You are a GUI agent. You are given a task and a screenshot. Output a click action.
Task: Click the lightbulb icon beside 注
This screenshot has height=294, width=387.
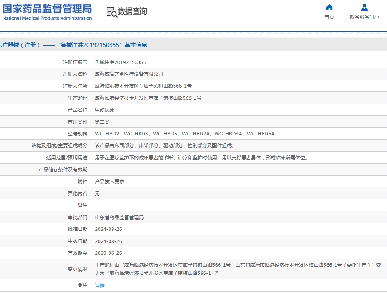pos(80,285)
